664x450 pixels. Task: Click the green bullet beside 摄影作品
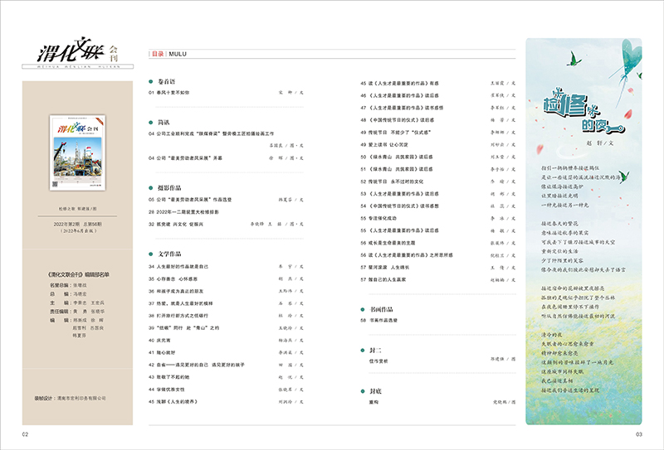[152, 188]
